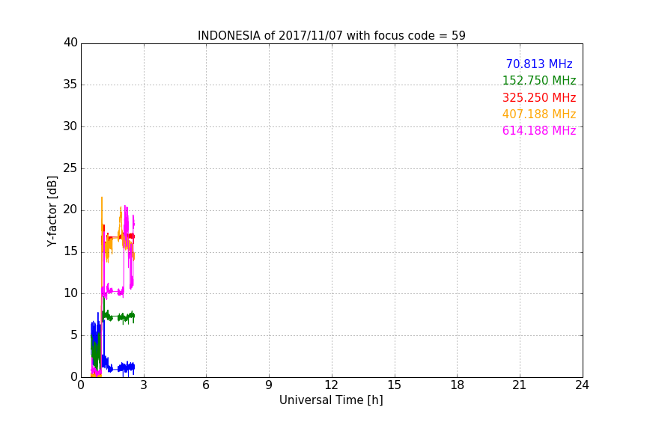Click the y-axis tick label 20
This screenshot has height=431, width=647.
[70, 210]
